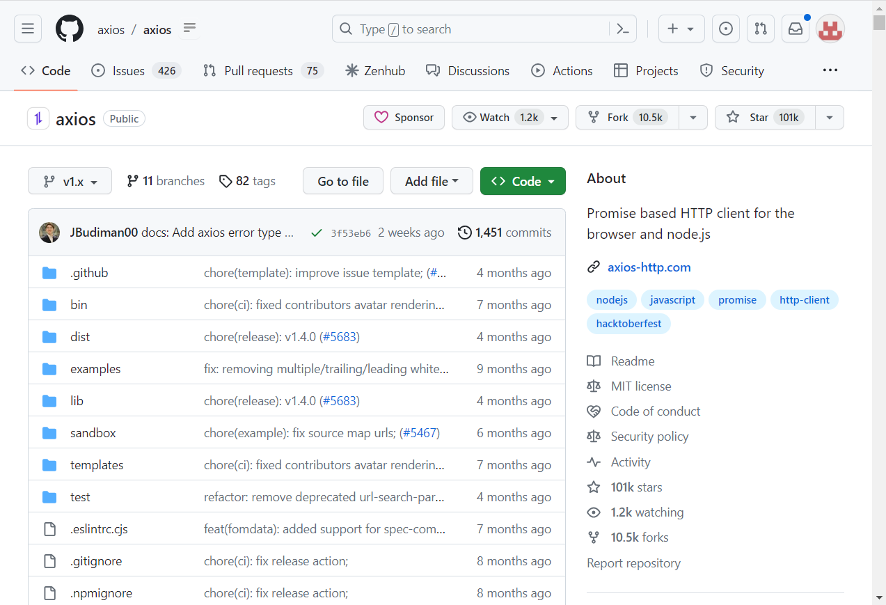The width and height of the screenshot is (886, 605).
Task: Go to GitHub home via Octocat logo
Action: tap(70, 29)
